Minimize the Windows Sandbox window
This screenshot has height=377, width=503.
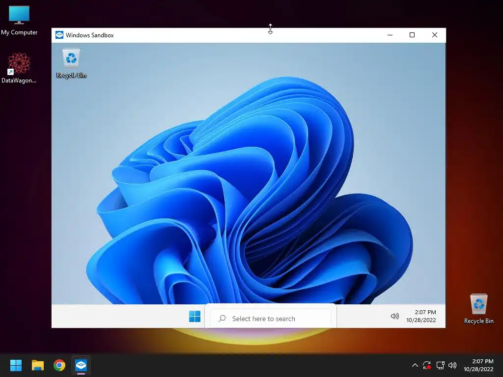(390, 35)
